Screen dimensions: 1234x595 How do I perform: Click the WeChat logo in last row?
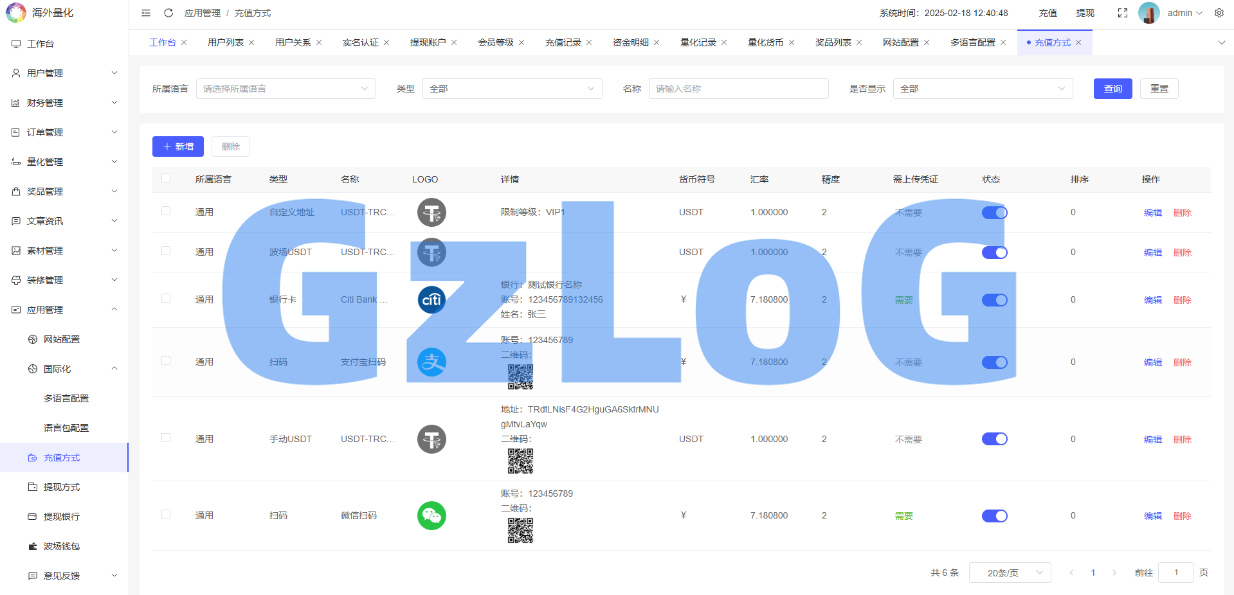[x=431, y=515]
